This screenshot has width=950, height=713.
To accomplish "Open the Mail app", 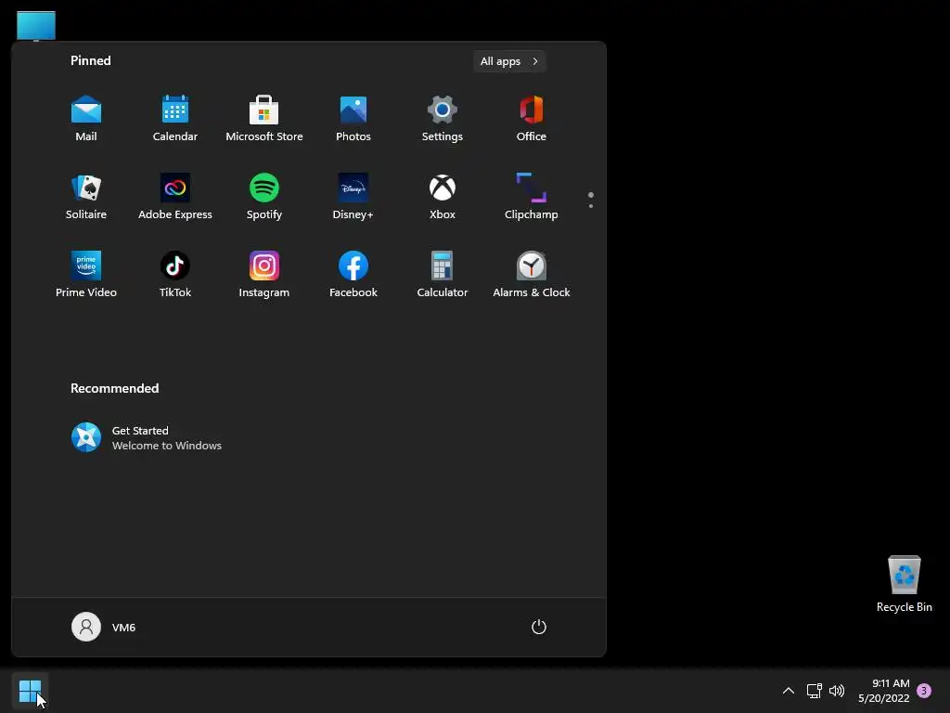I will click(86, 119).
